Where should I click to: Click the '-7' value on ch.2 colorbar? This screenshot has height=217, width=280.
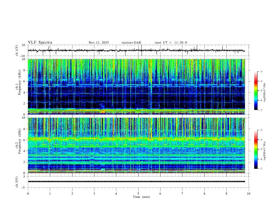click(261, 169)
